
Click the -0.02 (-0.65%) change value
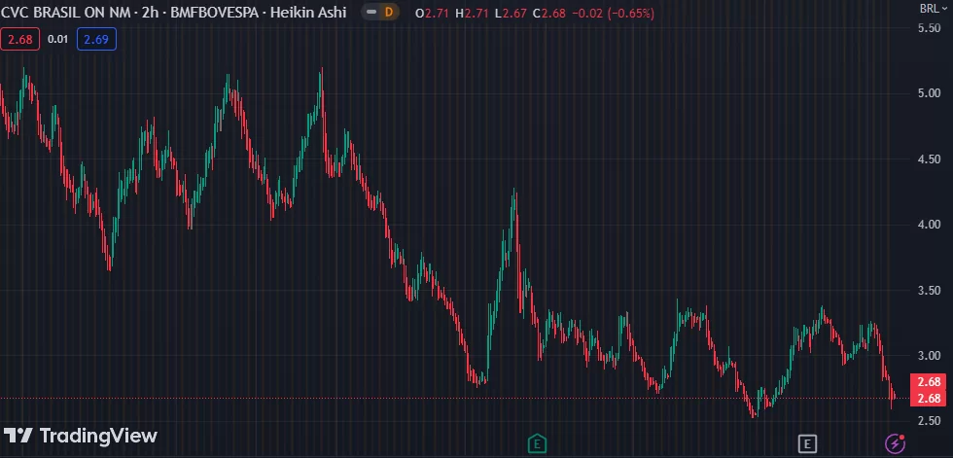click(x=614, y=13)
